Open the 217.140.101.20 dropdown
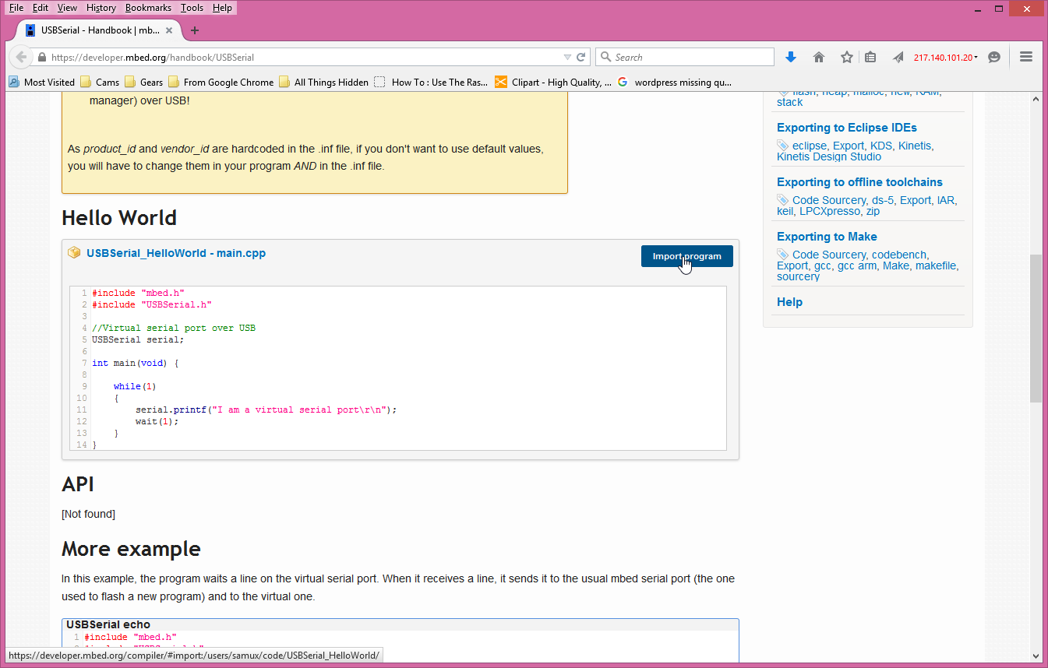The height and width of the screenshot is (668, 1048). click(x=946, y=57)
